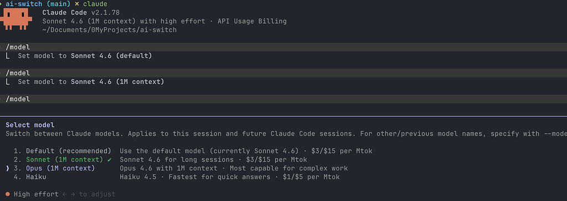Click the ai-switch directory name in prompt
567x201 pixels.
[24, 4]
